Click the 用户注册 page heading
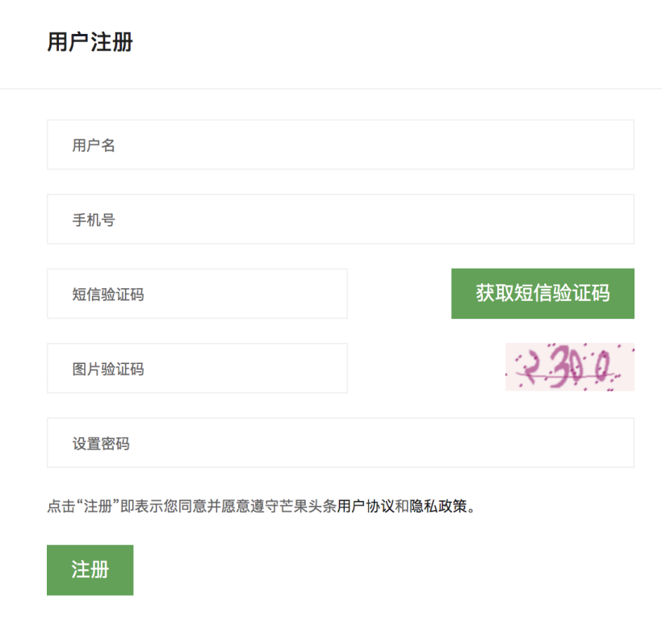 coord(90,42)
